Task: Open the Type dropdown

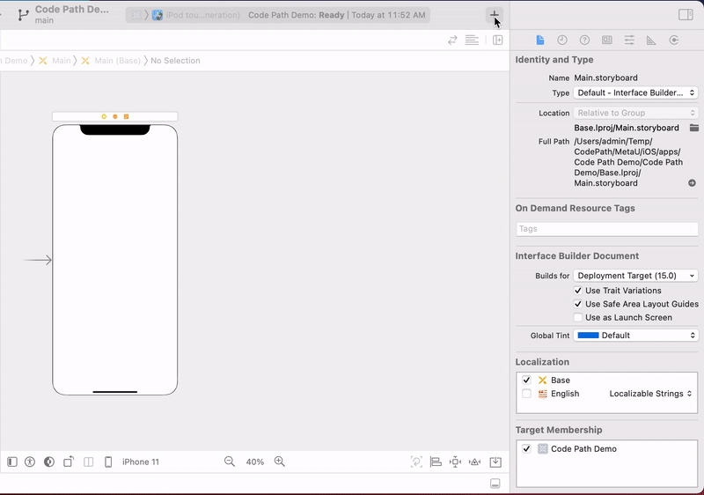Action: pyautogui.click(x=635, y=93)
